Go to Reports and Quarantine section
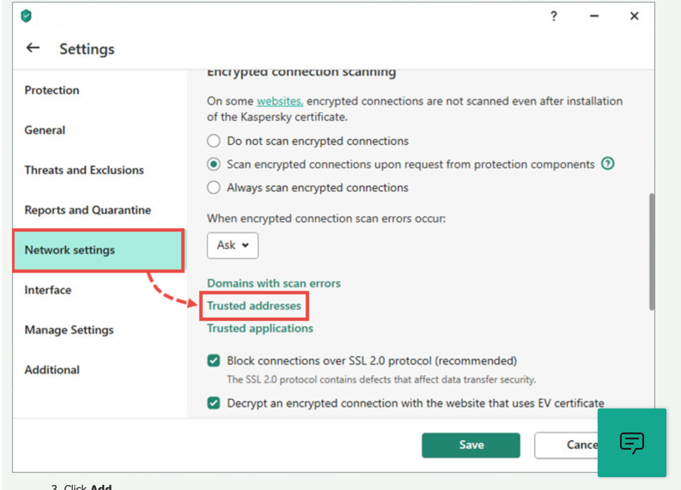The height and width of the screenshot is (490, 681). (x=88, y=210)
